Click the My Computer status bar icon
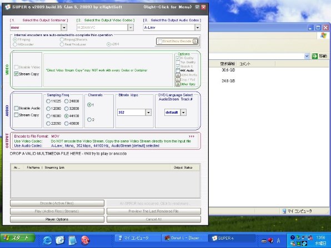The width and height of the screenshot is (331, 248). click(284, 211)
